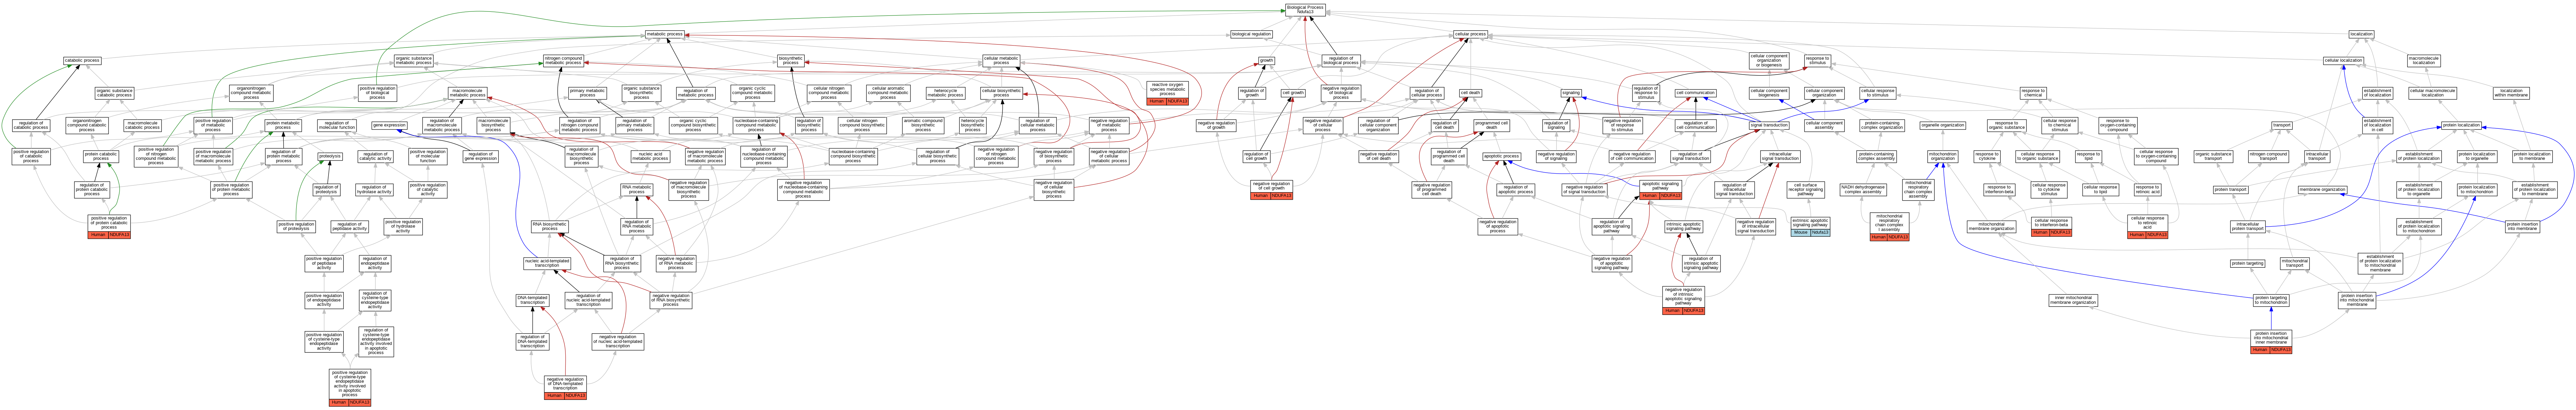Click the 'signaling' node
Viewport: 2576px width, 410px height.
(1571, 93)
